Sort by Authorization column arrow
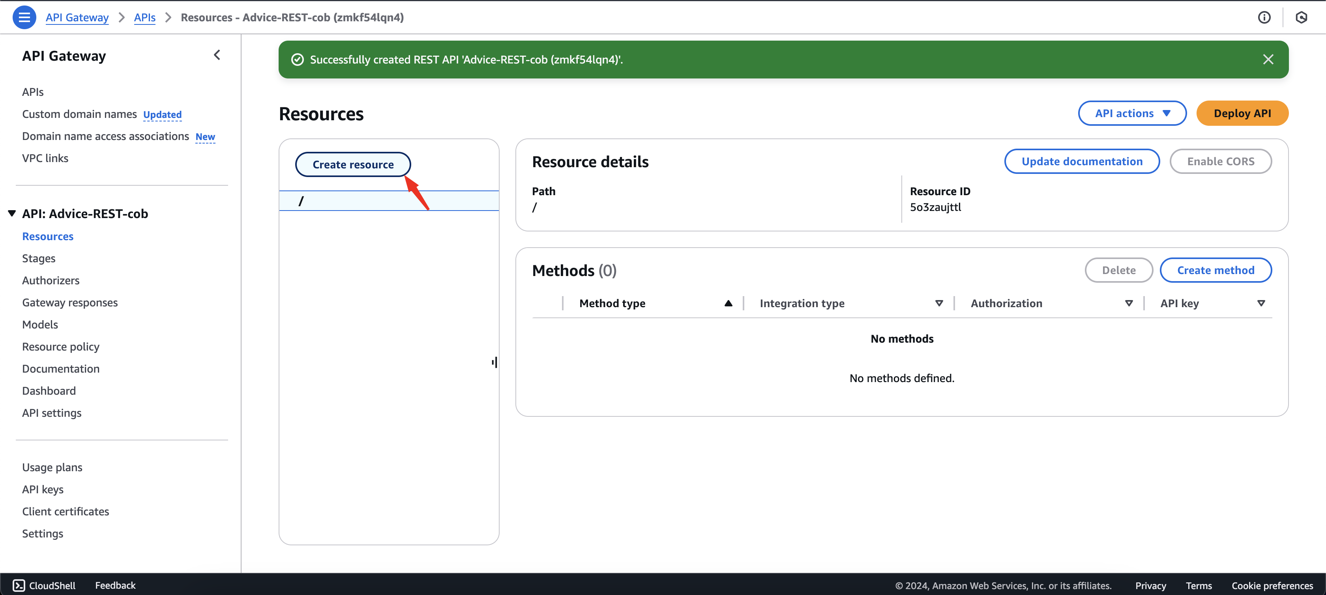This screenshot has width=1326, height=595. coord(1128,303)
